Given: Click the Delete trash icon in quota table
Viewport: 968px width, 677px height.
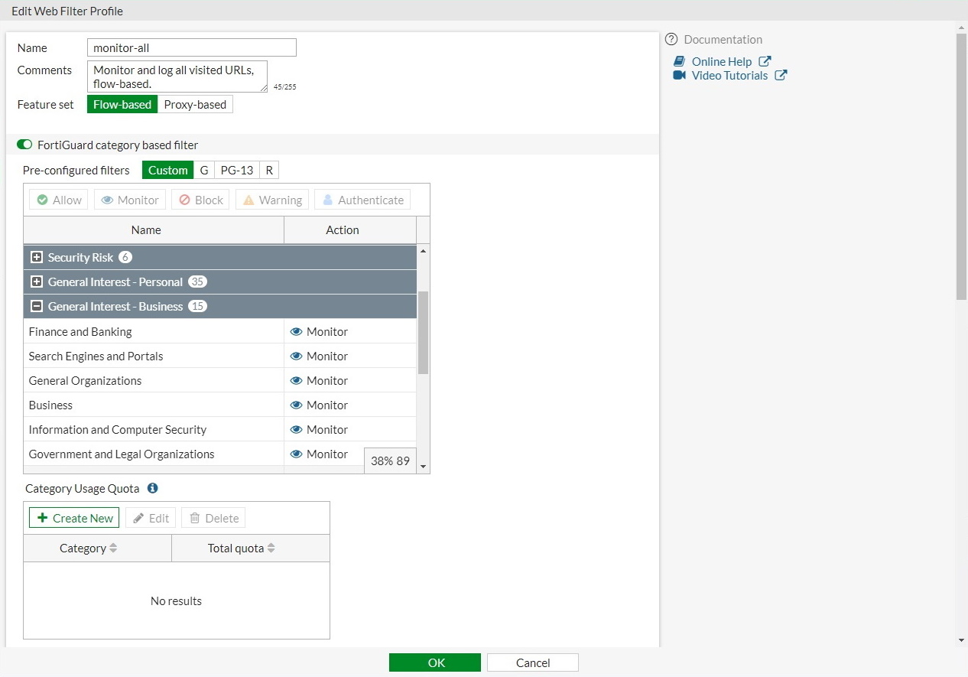Looking at the screenshot, I should click(x=194, y=518).
